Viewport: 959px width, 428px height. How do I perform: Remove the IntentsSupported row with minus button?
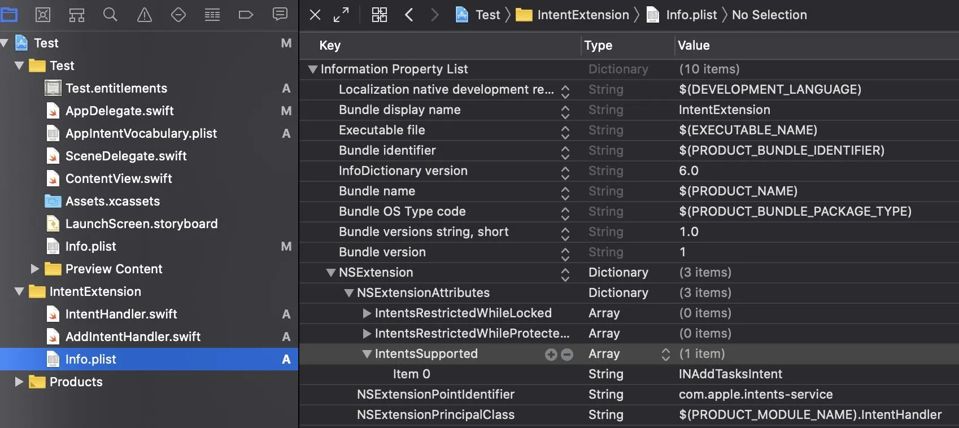(567, 354)
